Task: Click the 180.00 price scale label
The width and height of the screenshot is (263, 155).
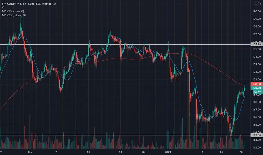Action: tap(257, 11)
